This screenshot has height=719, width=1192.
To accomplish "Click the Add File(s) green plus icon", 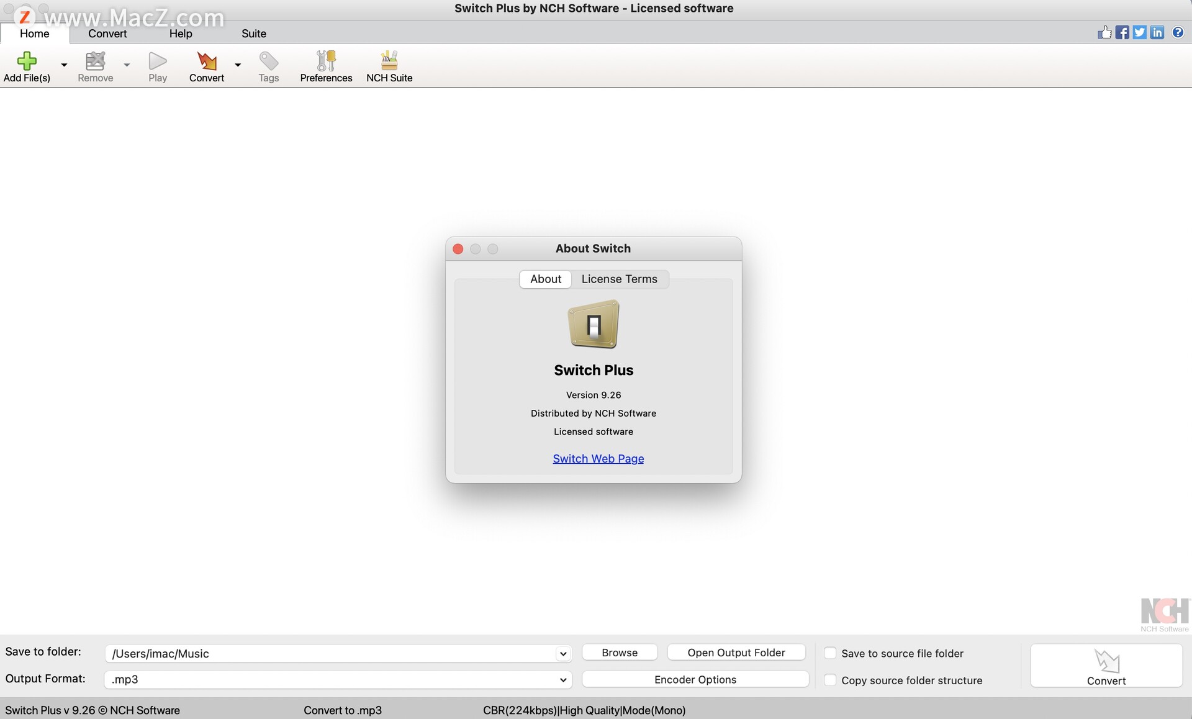I will (x=27, y=61).
